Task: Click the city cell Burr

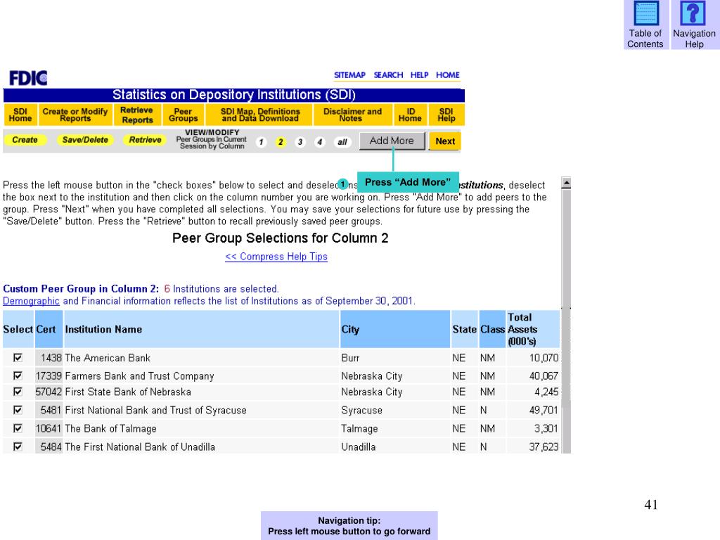Action: (x=350, y=358)
